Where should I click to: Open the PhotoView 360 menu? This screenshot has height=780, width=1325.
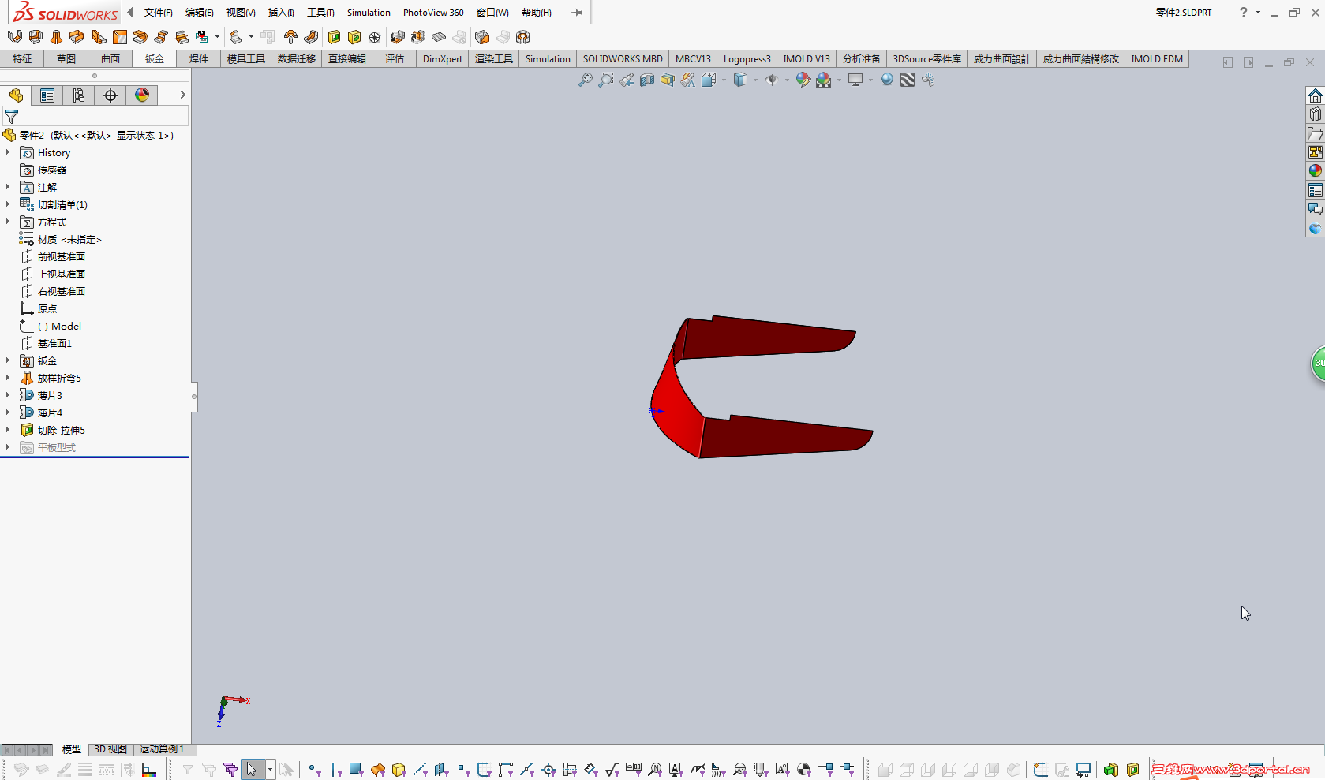point(433,13)
